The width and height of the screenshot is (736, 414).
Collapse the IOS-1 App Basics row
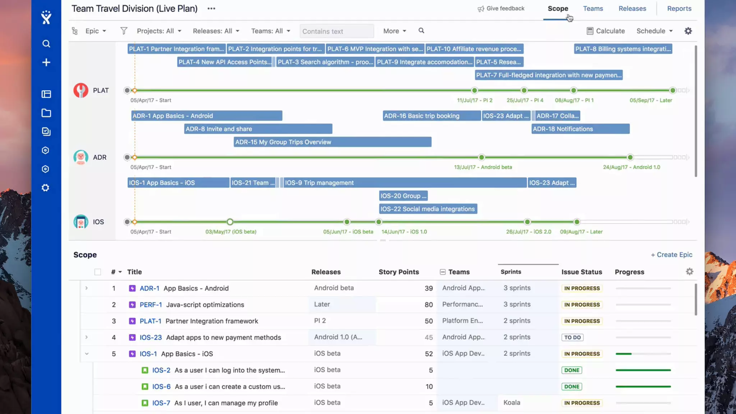87,354
